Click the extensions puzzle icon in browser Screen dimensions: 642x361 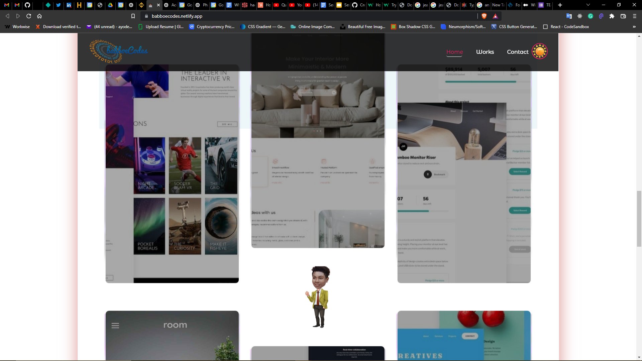pos(613,16)
